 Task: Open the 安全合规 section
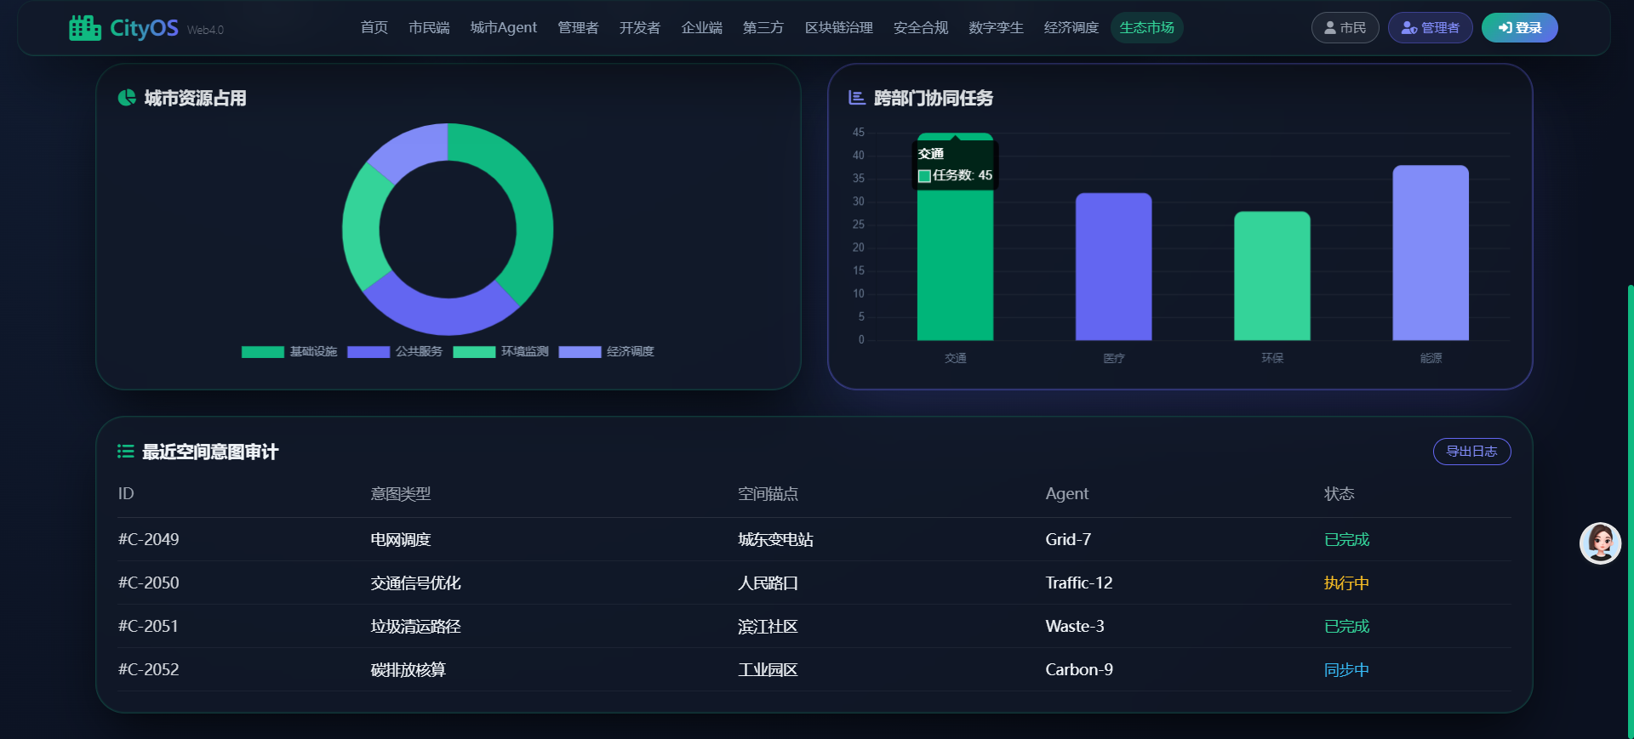point(921,28)
